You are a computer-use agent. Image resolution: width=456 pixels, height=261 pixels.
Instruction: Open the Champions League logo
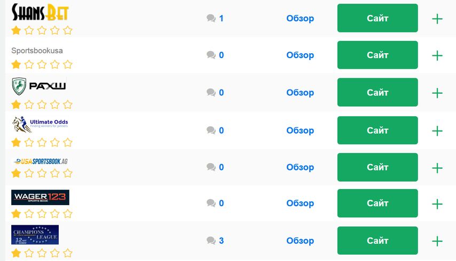click(35, 234)
